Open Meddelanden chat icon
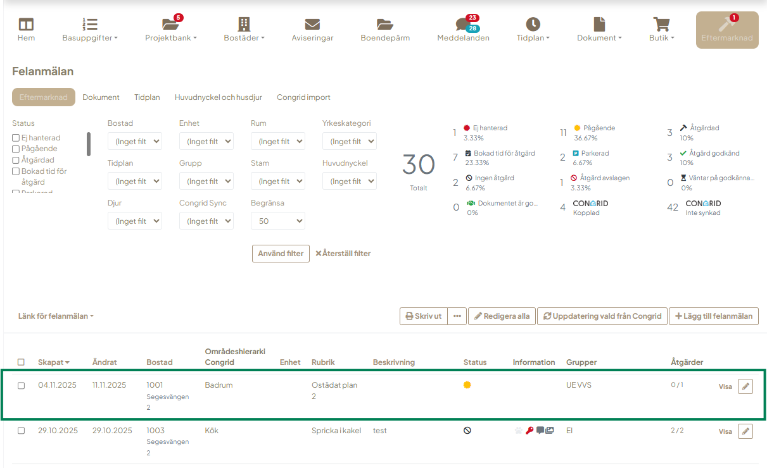 tap(463, 25)
